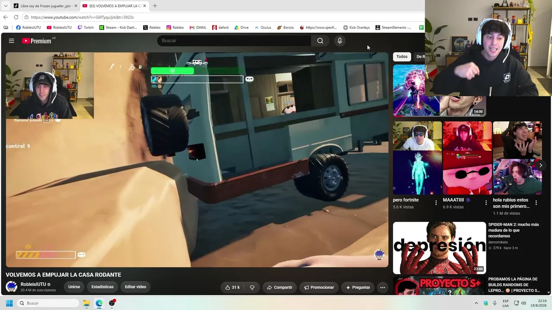Click the Editar video button
The image size is (552, 310).
point(135,287)
